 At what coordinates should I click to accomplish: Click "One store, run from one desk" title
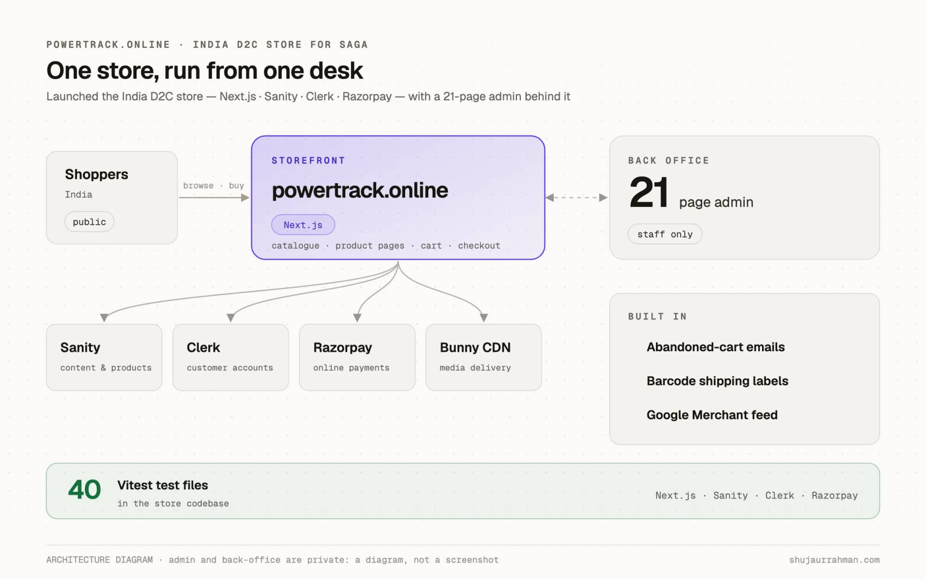[x=204, y=70]
